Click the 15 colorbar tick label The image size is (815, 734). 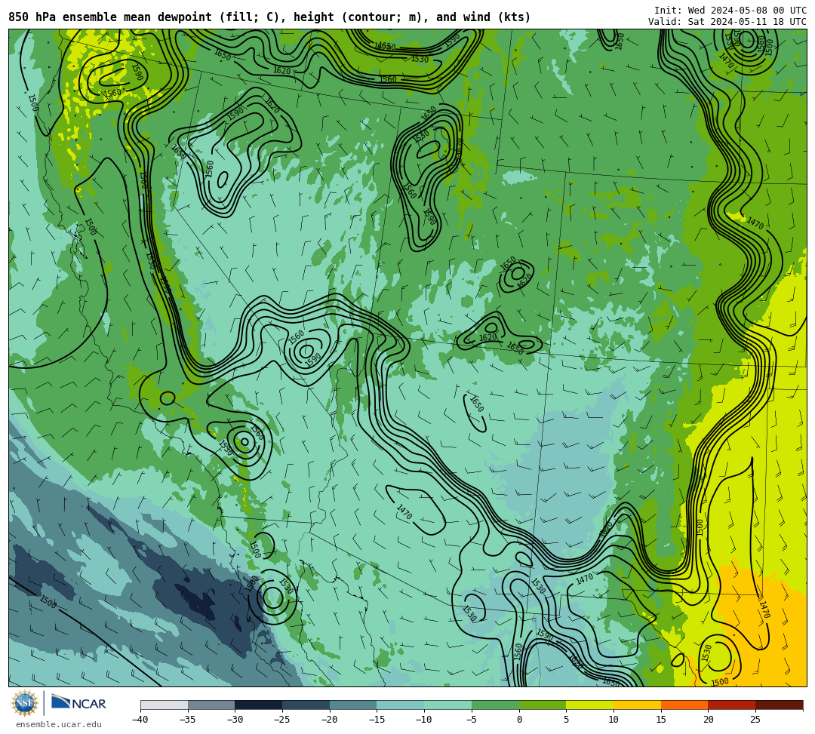coord(660,720)
